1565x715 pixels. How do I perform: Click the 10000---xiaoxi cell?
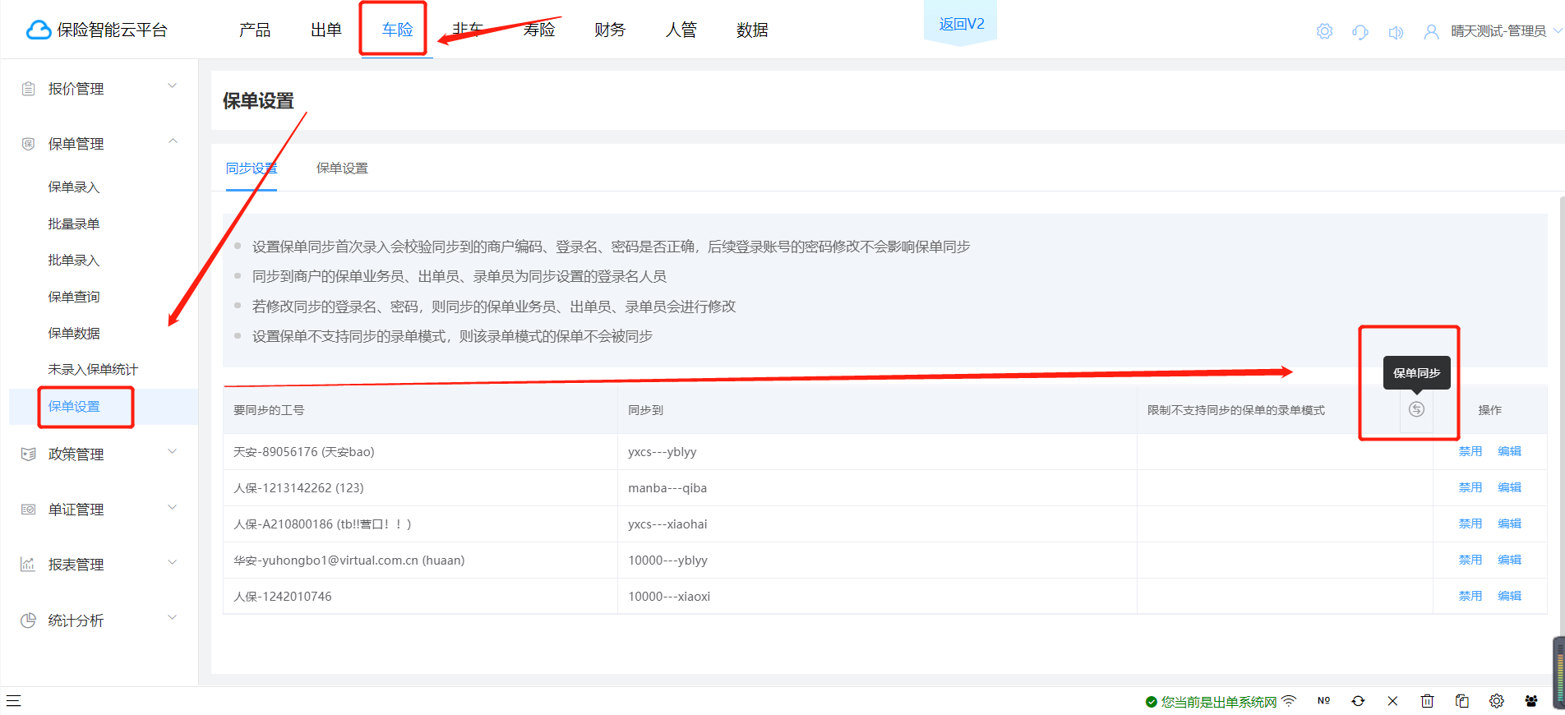(877, 597)
